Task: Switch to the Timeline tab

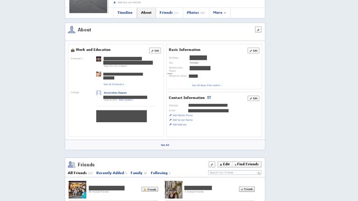Action: 125,13
